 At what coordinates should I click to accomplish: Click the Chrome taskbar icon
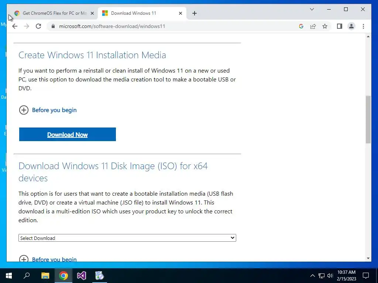[63, 276]
